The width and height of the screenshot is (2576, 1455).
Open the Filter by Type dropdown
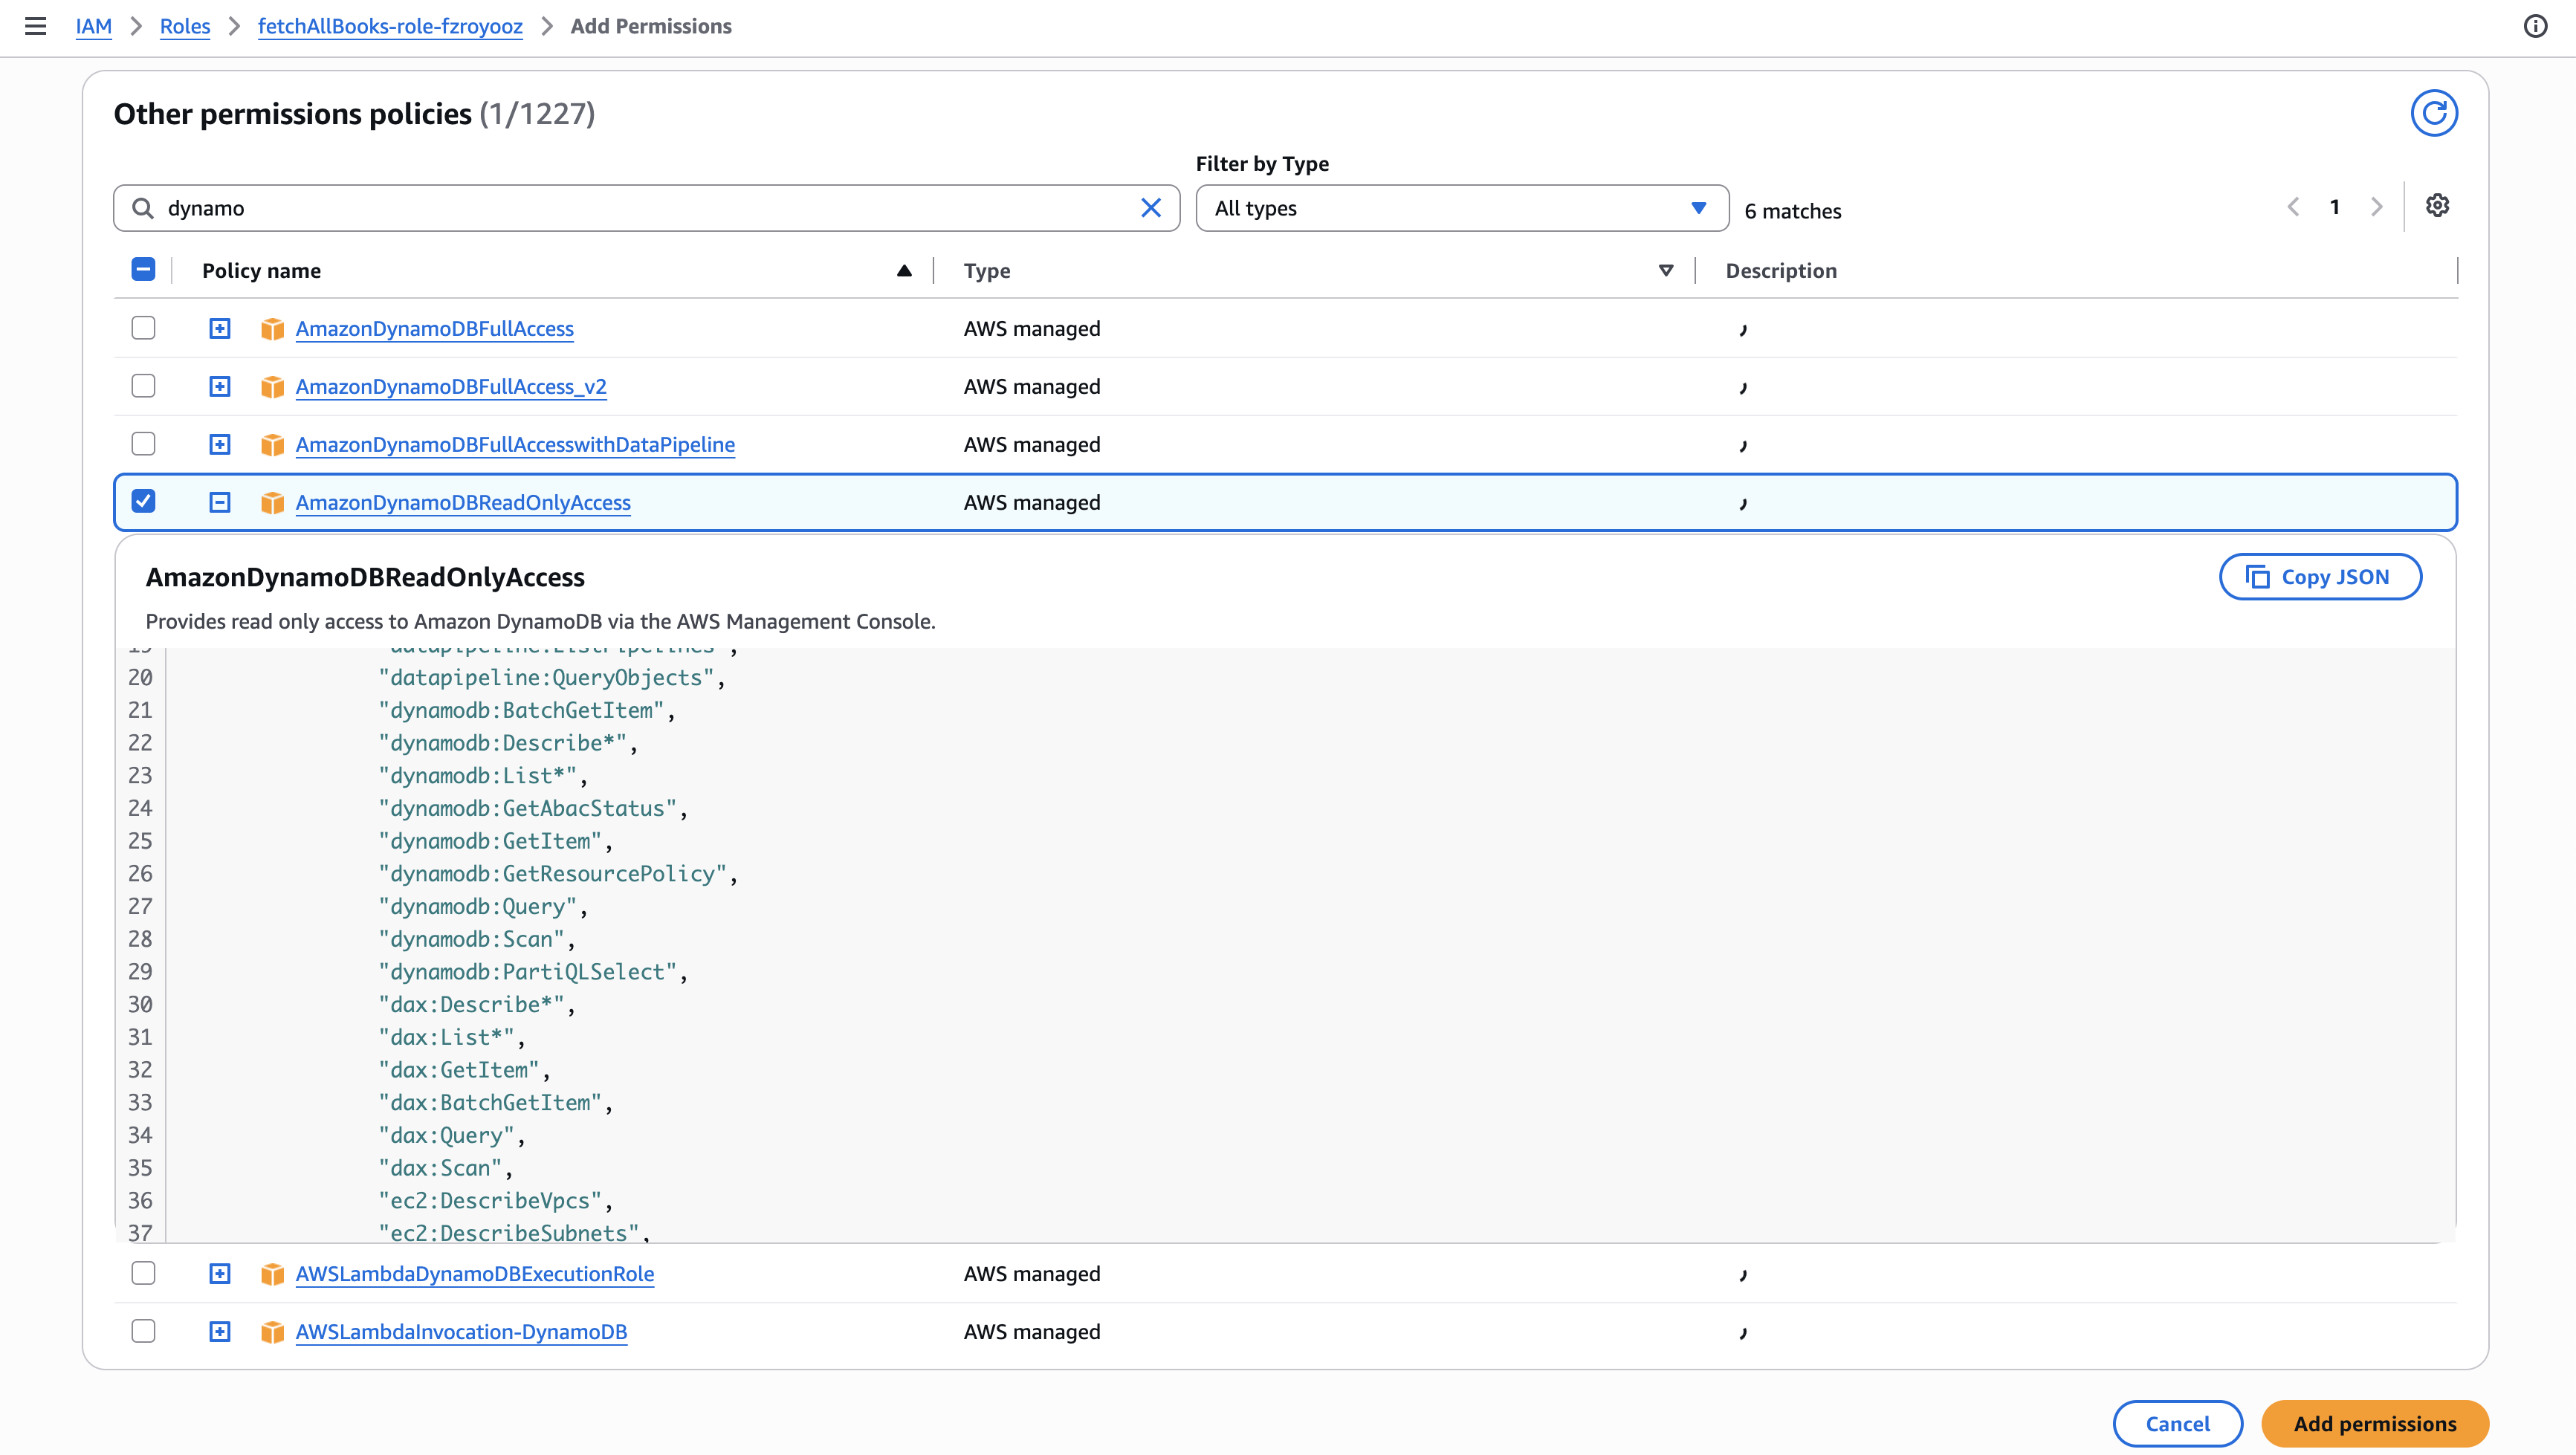point(1462,208)
